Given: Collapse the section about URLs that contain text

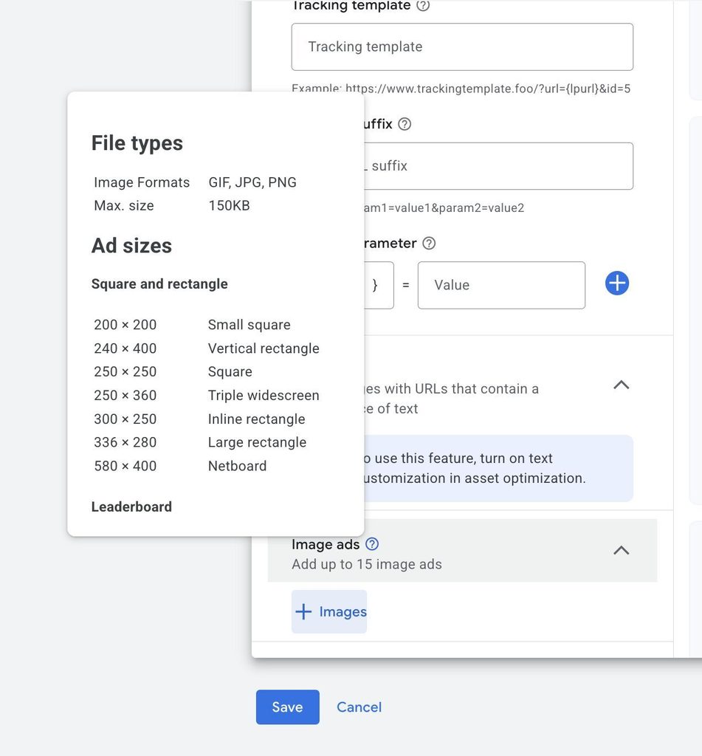Looking at the screenshot, I should pyautogui.click(x=621, y=385).
